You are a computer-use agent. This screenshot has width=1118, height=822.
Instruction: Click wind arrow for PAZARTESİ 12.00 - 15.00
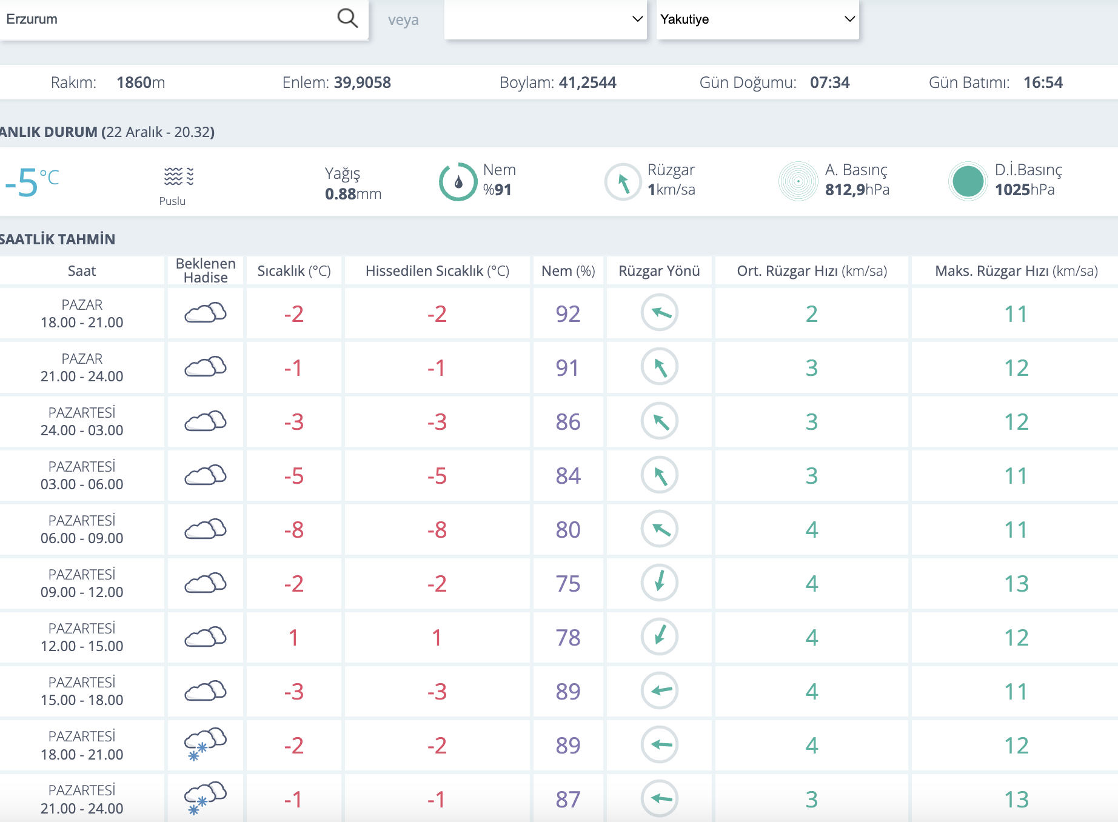[660, 637]
